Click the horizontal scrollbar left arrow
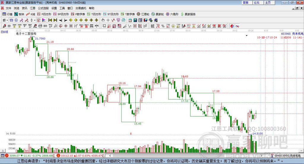This screenshot has width=304, height=164. (110, 156)
